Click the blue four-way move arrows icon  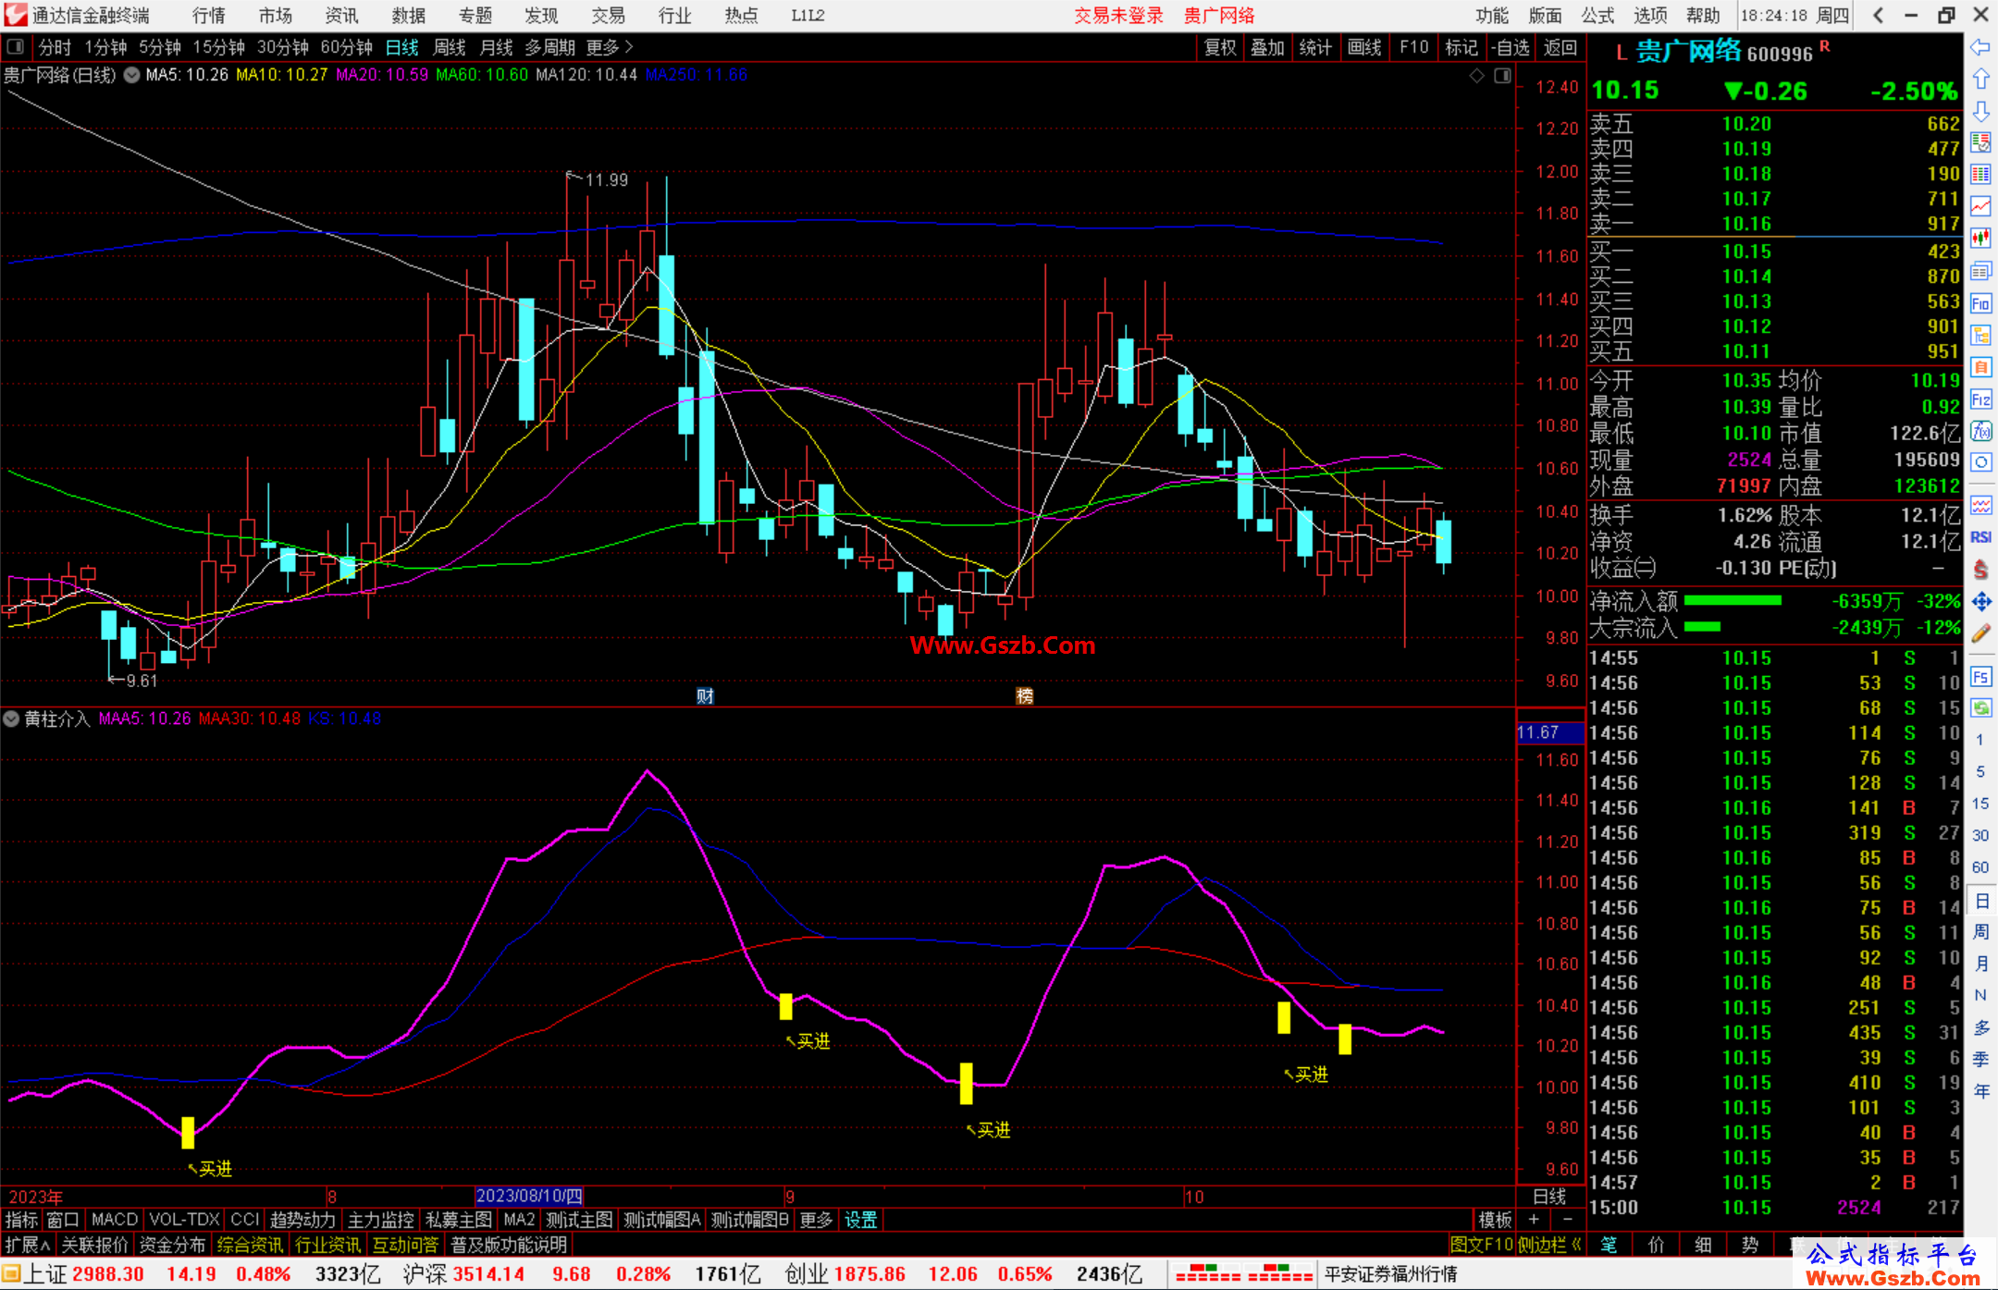(x=1980, y=602)
